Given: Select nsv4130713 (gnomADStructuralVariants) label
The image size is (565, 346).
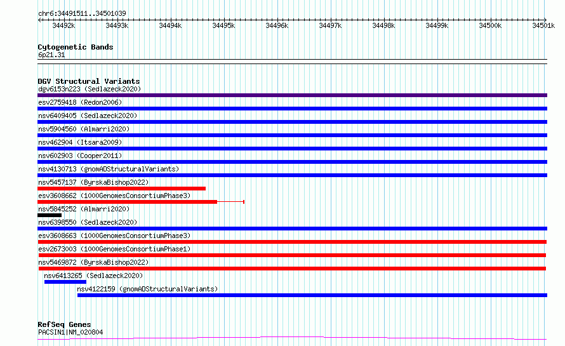Looking at the screenshot, I should click(109, 169).
